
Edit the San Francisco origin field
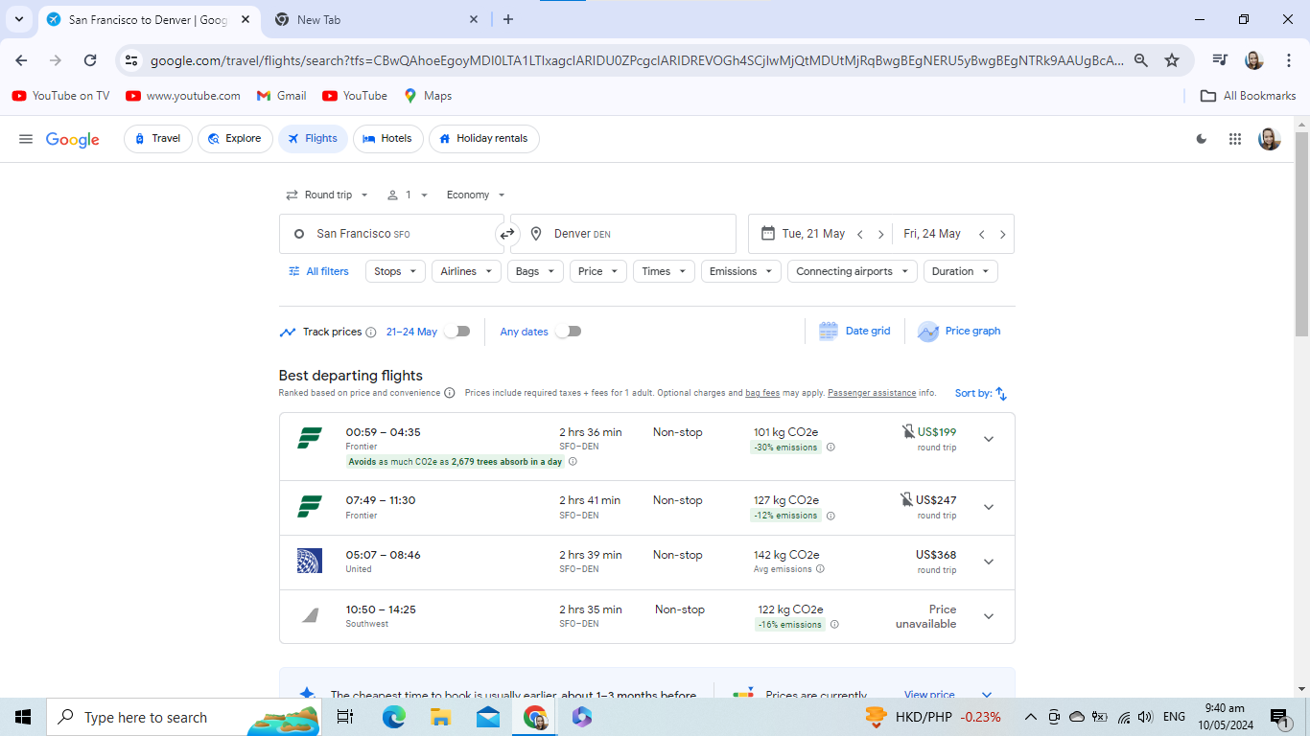click(391, 234)
